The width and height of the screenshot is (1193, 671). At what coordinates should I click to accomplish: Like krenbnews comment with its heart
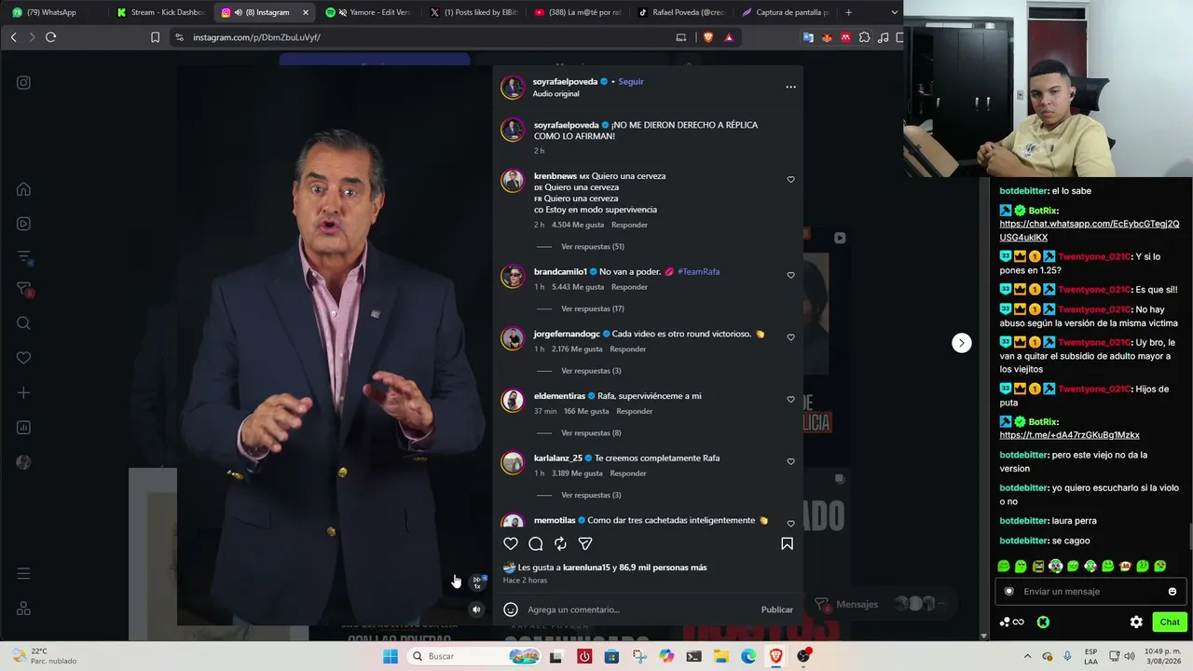[x=790, y=179]
